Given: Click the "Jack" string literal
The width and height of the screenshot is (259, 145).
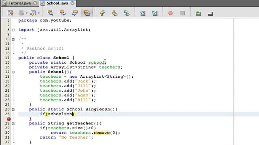Looking at the screenshot, I should [83, 81].
